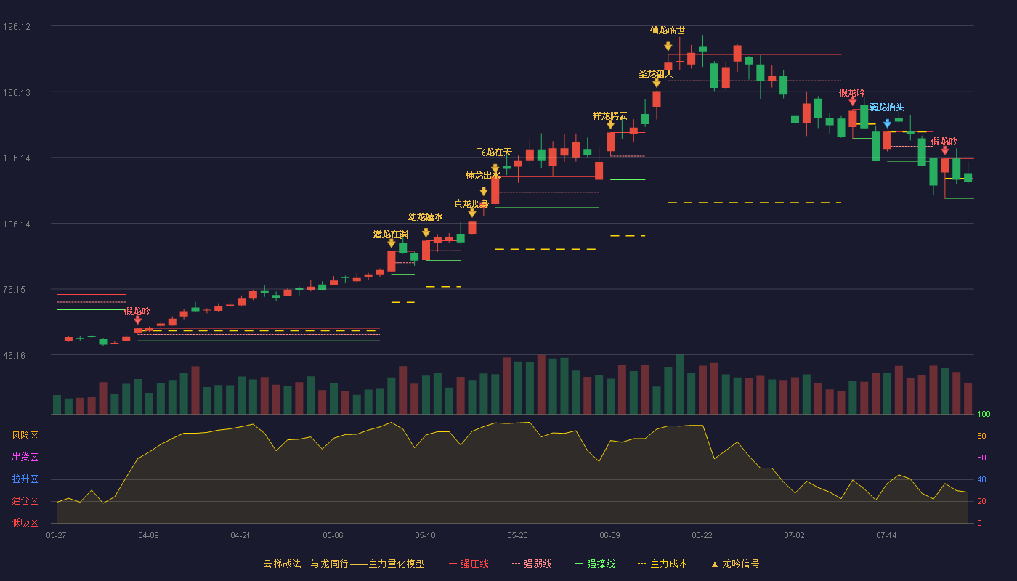The height and width of the screenshot is (581, 1017).
Task: Toggle the 龙吟信号 legend entry
Action: click(735, 564)
